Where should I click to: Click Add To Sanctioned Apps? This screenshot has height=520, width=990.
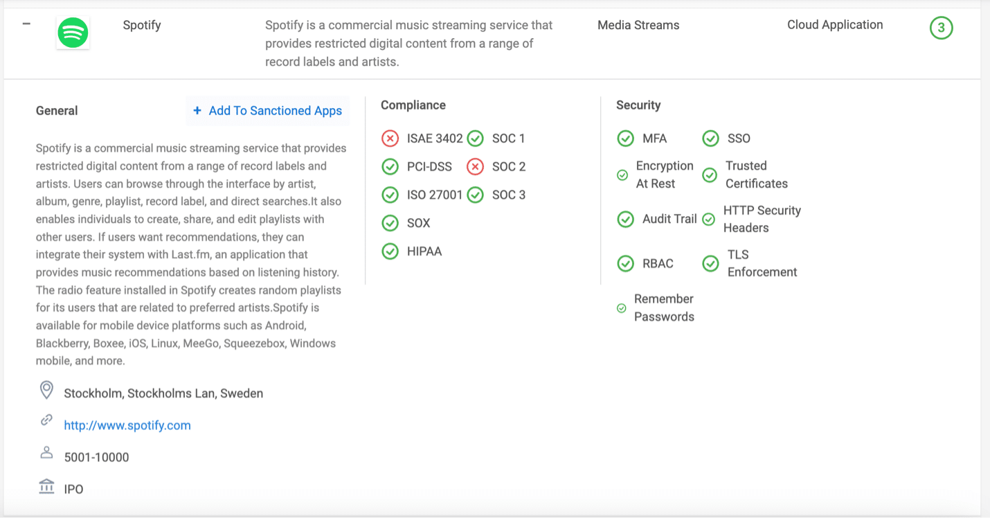[267, 111]
